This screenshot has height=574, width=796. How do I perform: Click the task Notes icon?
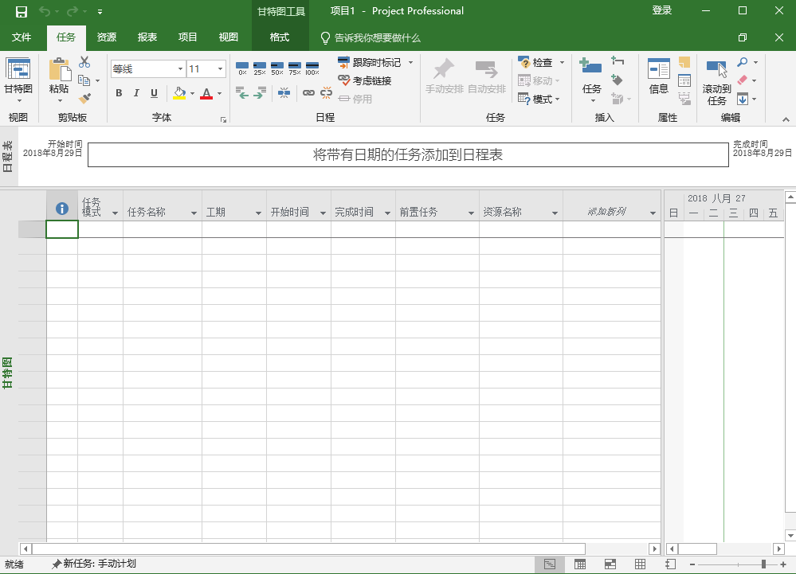click(x=684, y=62)
